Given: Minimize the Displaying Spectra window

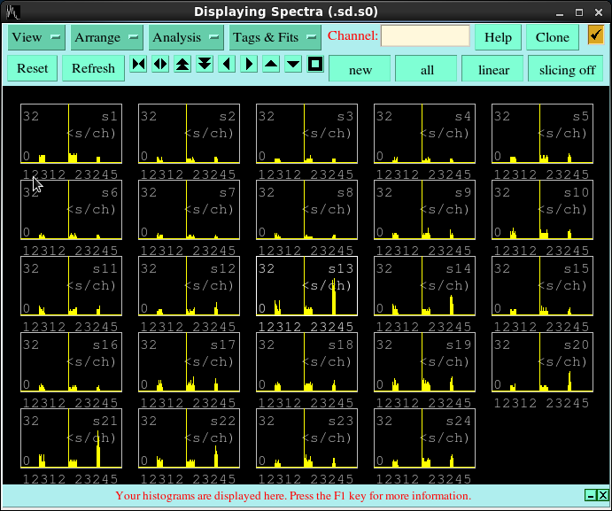Looking at the screenshot, I should click(x=560, y=12).
